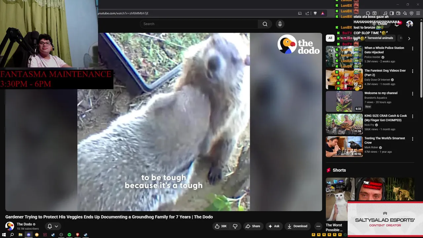Open the browser hamburger menu
This screenshot has height=238, width=423.
click(x=418, y=13)
